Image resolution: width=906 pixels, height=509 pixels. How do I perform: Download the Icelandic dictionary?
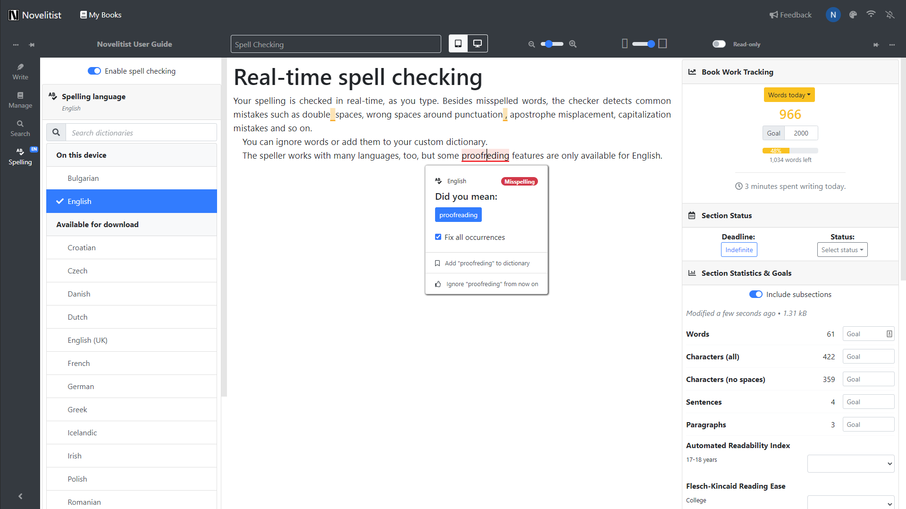132,433
